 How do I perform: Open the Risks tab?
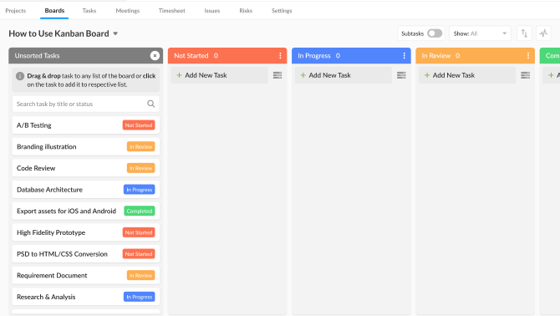coord(246,11)
